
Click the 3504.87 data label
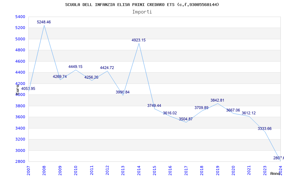click(x=186, y=119)
